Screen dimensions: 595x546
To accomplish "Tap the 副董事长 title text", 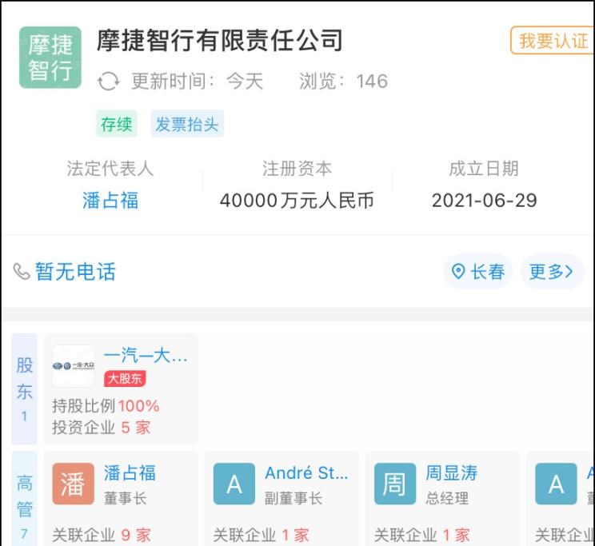I will 294,498.
